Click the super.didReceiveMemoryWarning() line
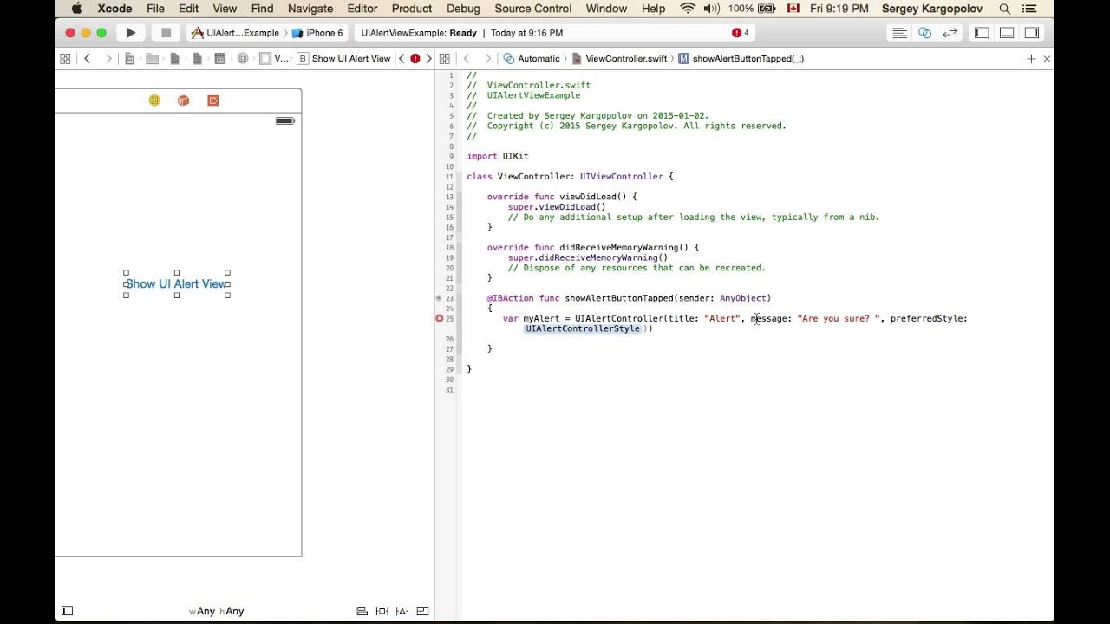Viewport: 1110px width, 624px height. (588, 257)
